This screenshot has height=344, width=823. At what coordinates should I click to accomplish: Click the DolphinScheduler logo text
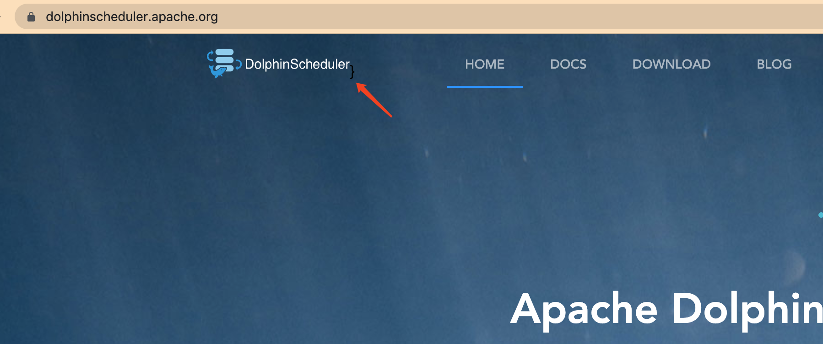coord(297,64)
